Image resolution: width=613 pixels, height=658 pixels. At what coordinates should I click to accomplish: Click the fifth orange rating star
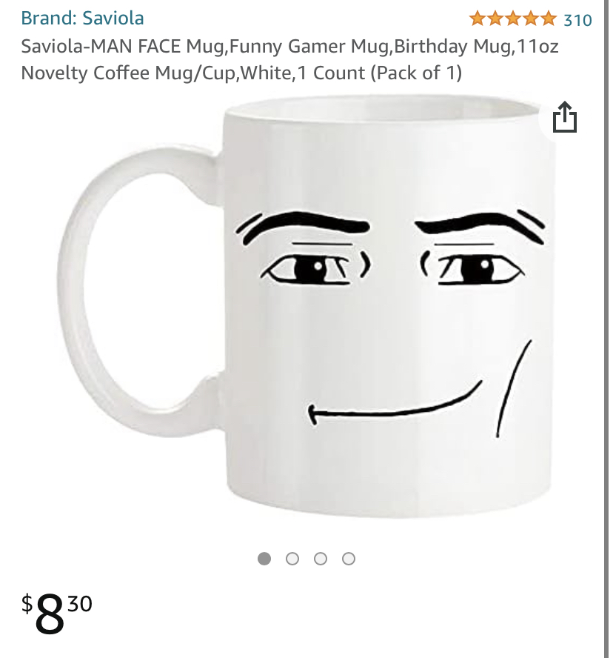pyautogui.click(x=548, y=19)
